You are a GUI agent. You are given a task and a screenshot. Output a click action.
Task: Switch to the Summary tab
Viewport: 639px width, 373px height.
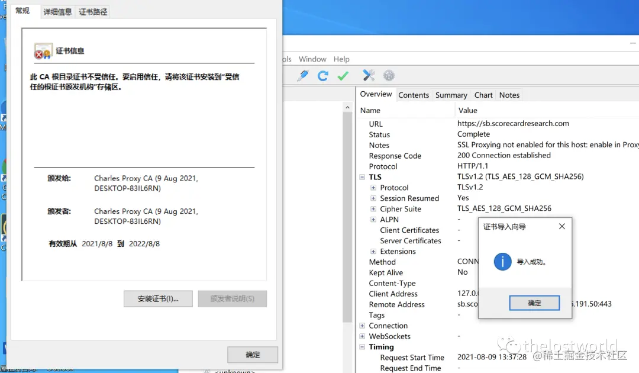(451, 95)
